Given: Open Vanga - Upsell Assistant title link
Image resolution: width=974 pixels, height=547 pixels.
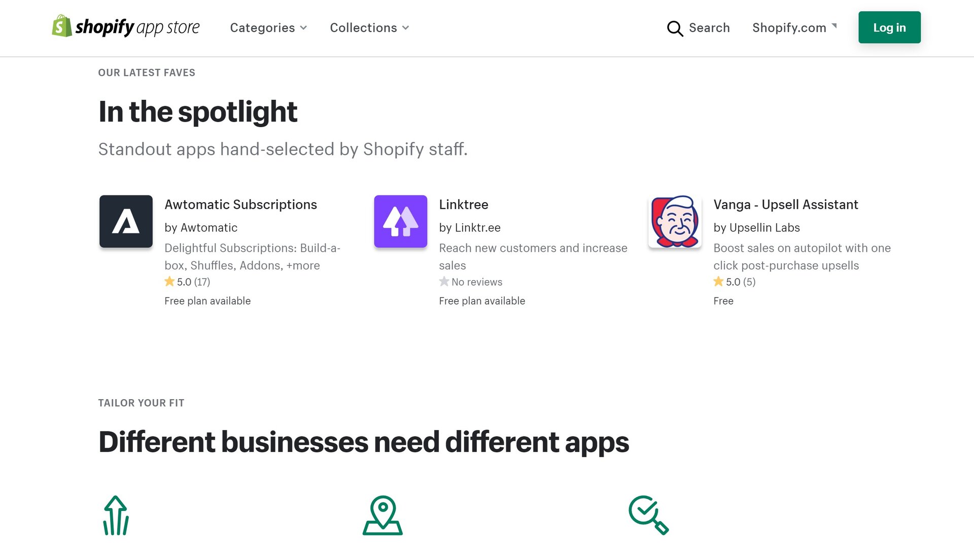Looking at the screenshot, I should (786, 205).
